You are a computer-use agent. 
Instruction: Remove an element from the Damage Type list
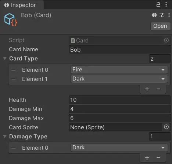158,158
